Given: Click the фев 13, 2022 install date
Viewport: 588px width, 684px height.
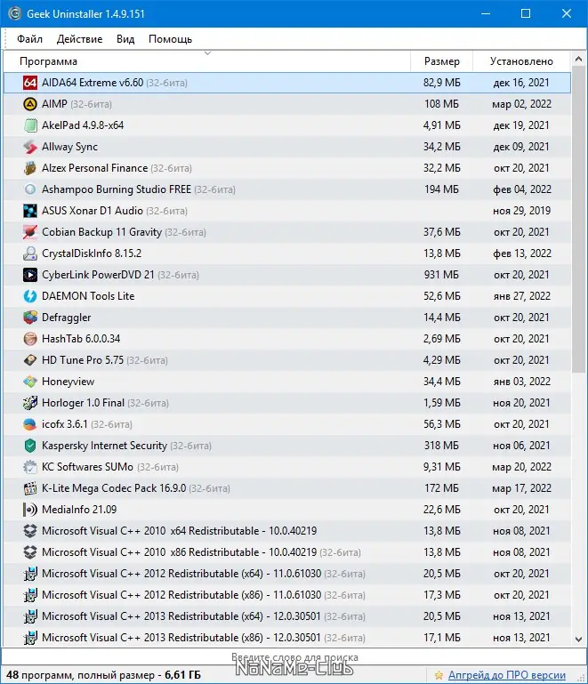Looking at the screenshot, I should point(521,253).
